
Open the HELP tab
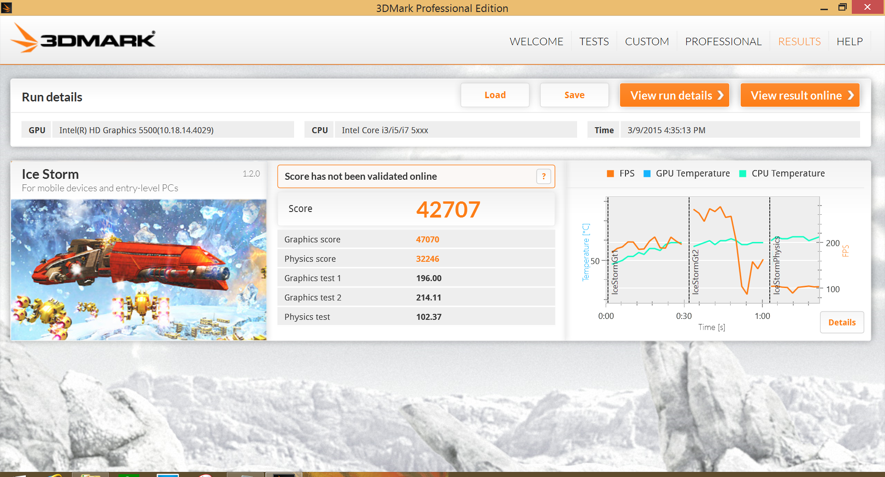tap(850, 41)
